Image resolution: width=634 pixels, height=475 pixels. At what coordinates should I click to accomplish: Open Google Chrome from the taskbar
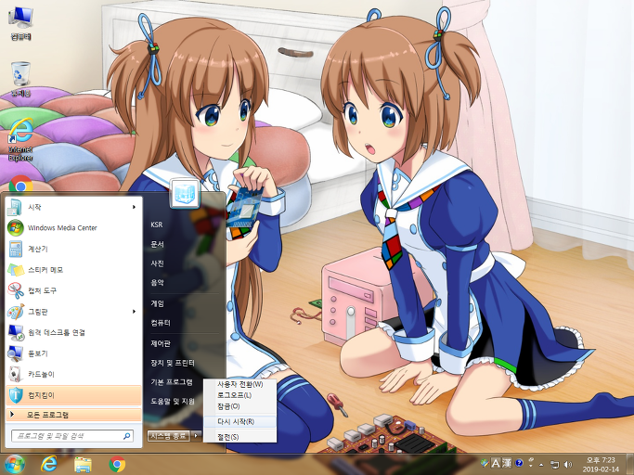(x=117, y=464)
